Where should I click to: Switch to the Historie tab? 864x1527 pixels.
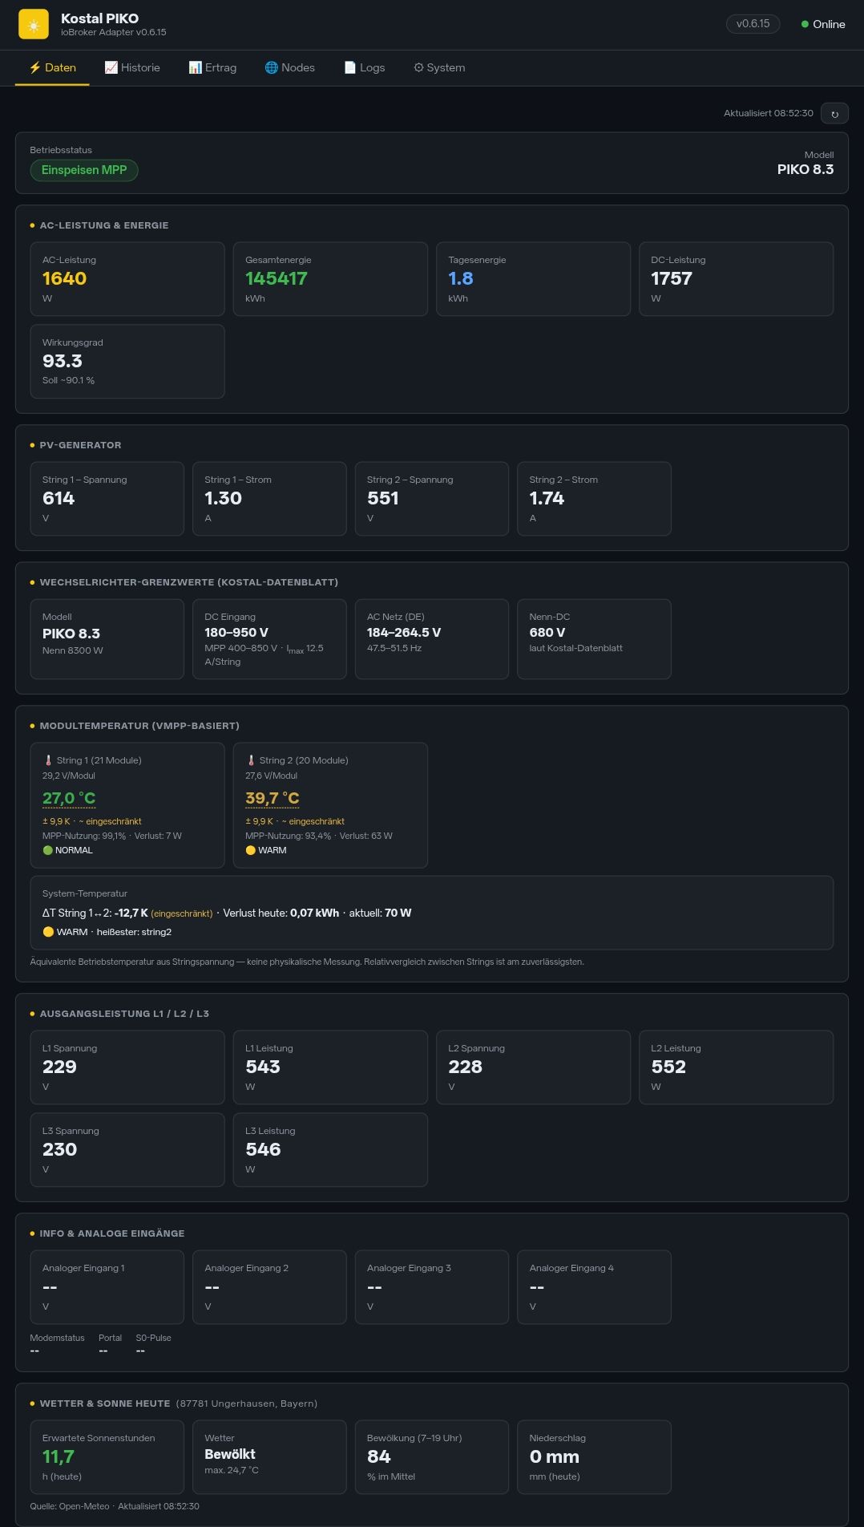pos(132,67)
